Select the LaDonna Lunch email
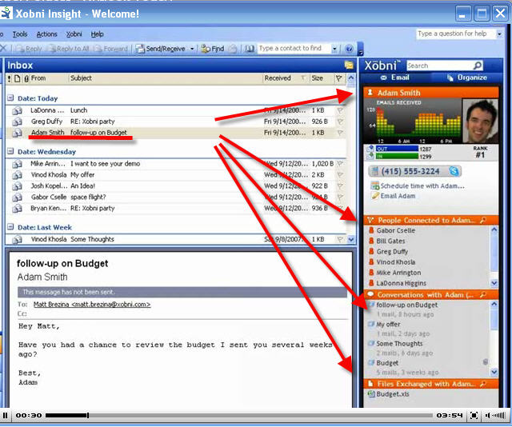The image size is (512, 427). click(x=176, y=110)
